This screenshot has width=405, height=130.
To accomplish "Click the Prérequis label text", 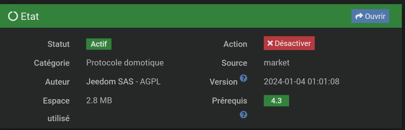I will click(x=230, y=101).
